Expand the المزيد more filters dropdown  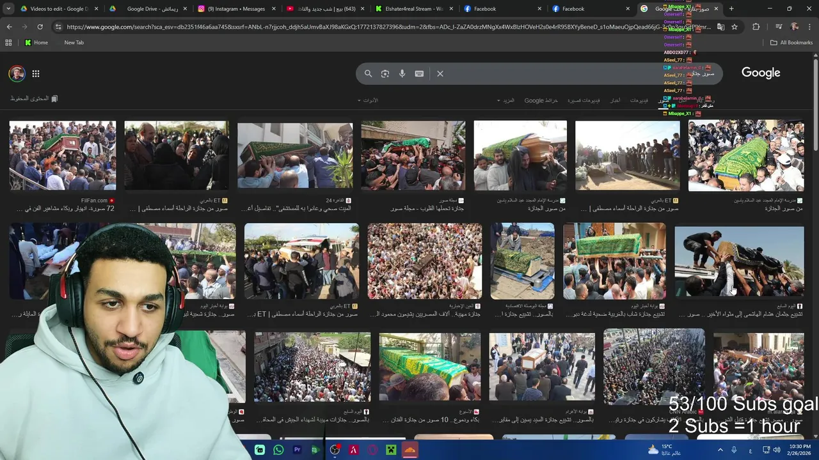point(505,100)
